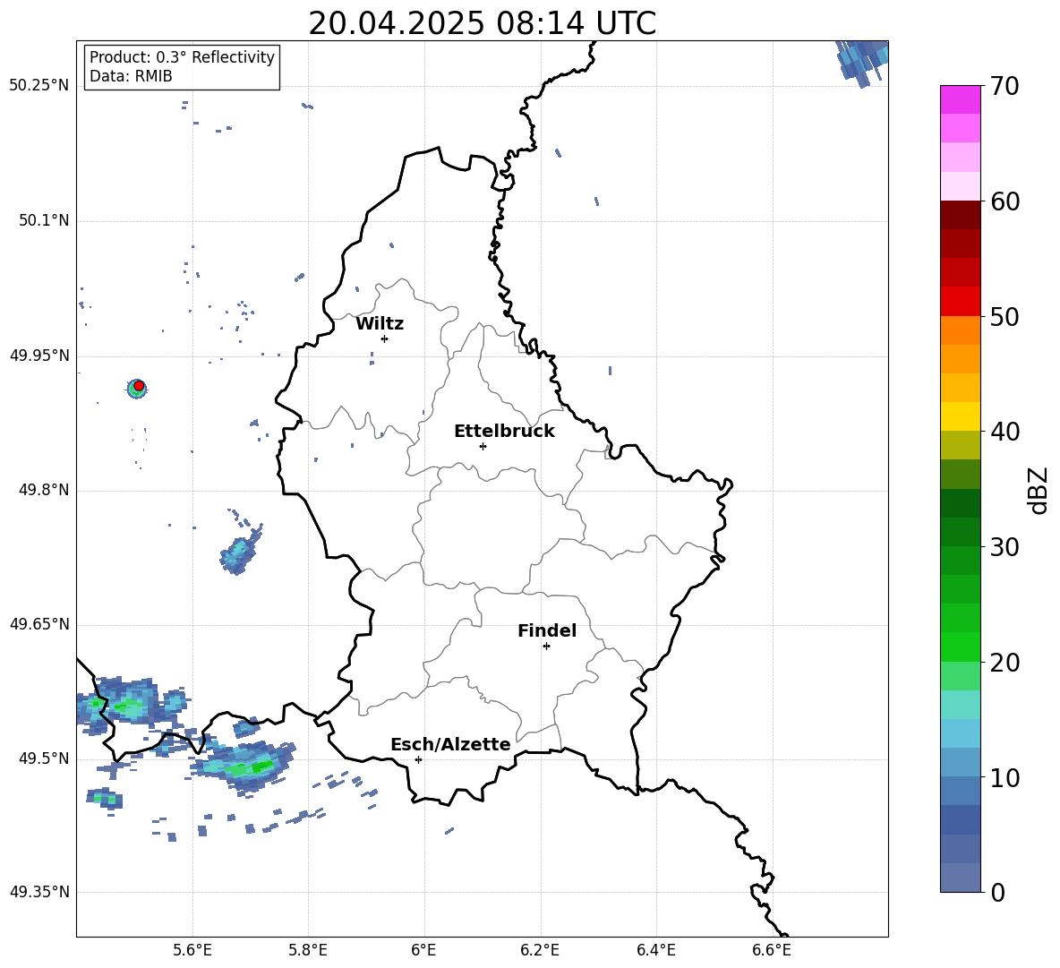Click the colorbar label 20
The width and height of the screenshot is (1060, 968).
[1004, 663]
